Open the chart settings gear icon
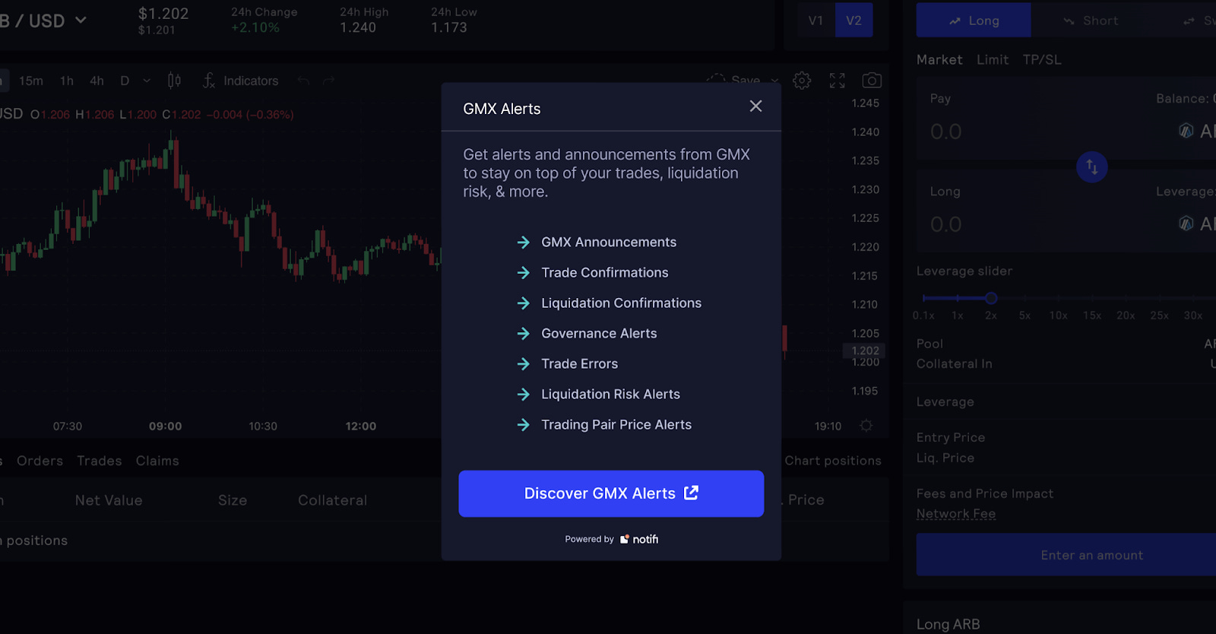Image resolution: width=1216 pixels, height=634 pixels. 801,80
